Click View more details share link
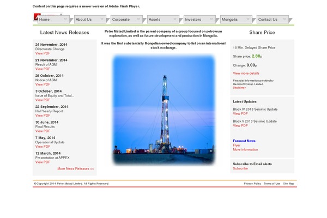The width and height of the screenshot is (327, 218). pos(246,73)
